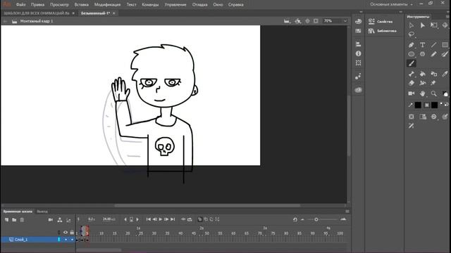Toggle clip content outside stage
The width and height of the screenshot is (451, 253).
tap(316, 21)
